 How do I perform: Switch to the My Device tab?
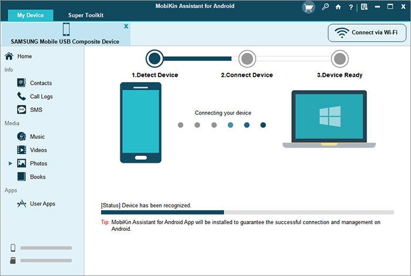point(31,15)
